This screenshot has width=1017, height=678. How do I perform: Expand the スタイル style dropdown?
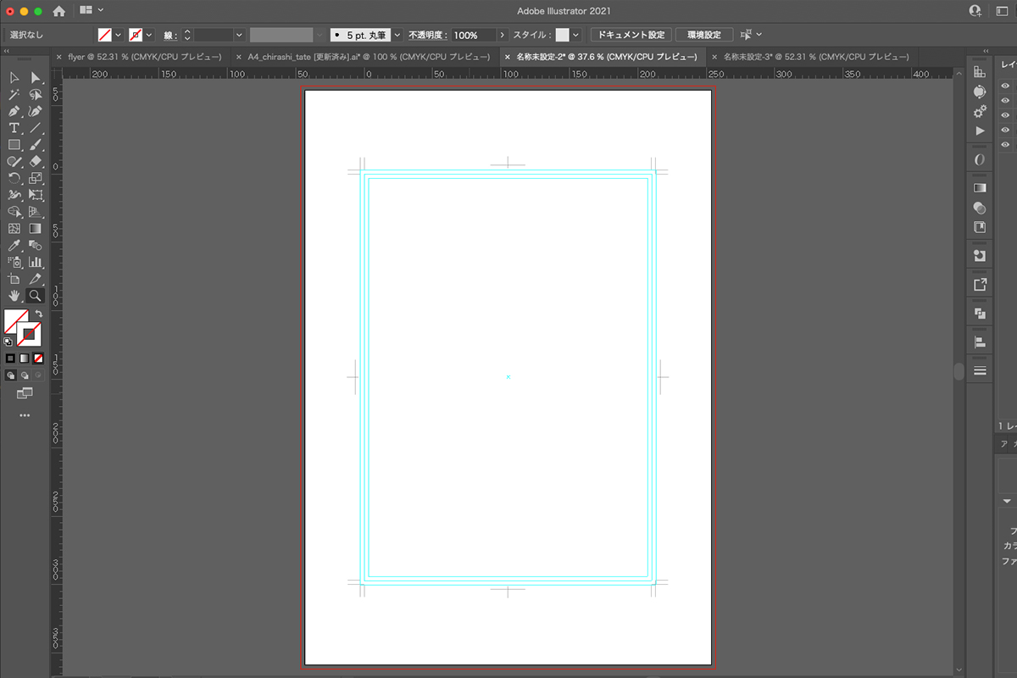click(575, 35)
